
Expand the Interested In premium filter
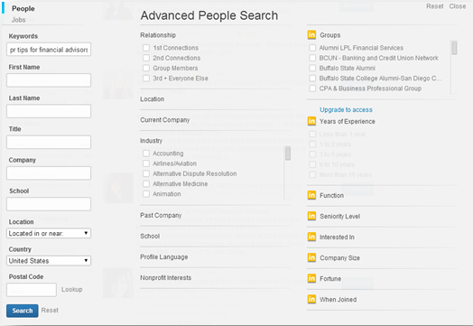pos(337,237)
